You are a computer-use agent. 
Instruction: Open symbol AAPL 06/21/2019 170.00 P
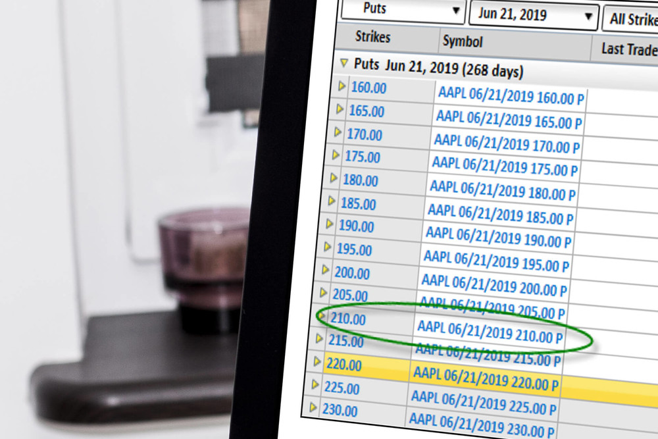coord(507,143)
